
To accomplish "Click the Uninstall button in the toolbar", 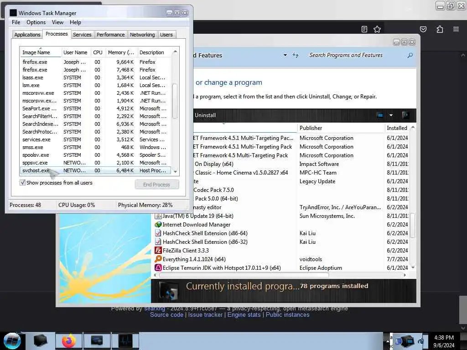I will point(205,115).
